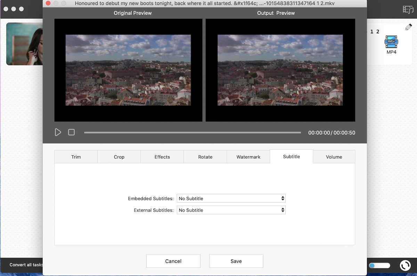Screen dimensions: 417x276
Task: Select the MP4 output format icon
Action: 391,42
